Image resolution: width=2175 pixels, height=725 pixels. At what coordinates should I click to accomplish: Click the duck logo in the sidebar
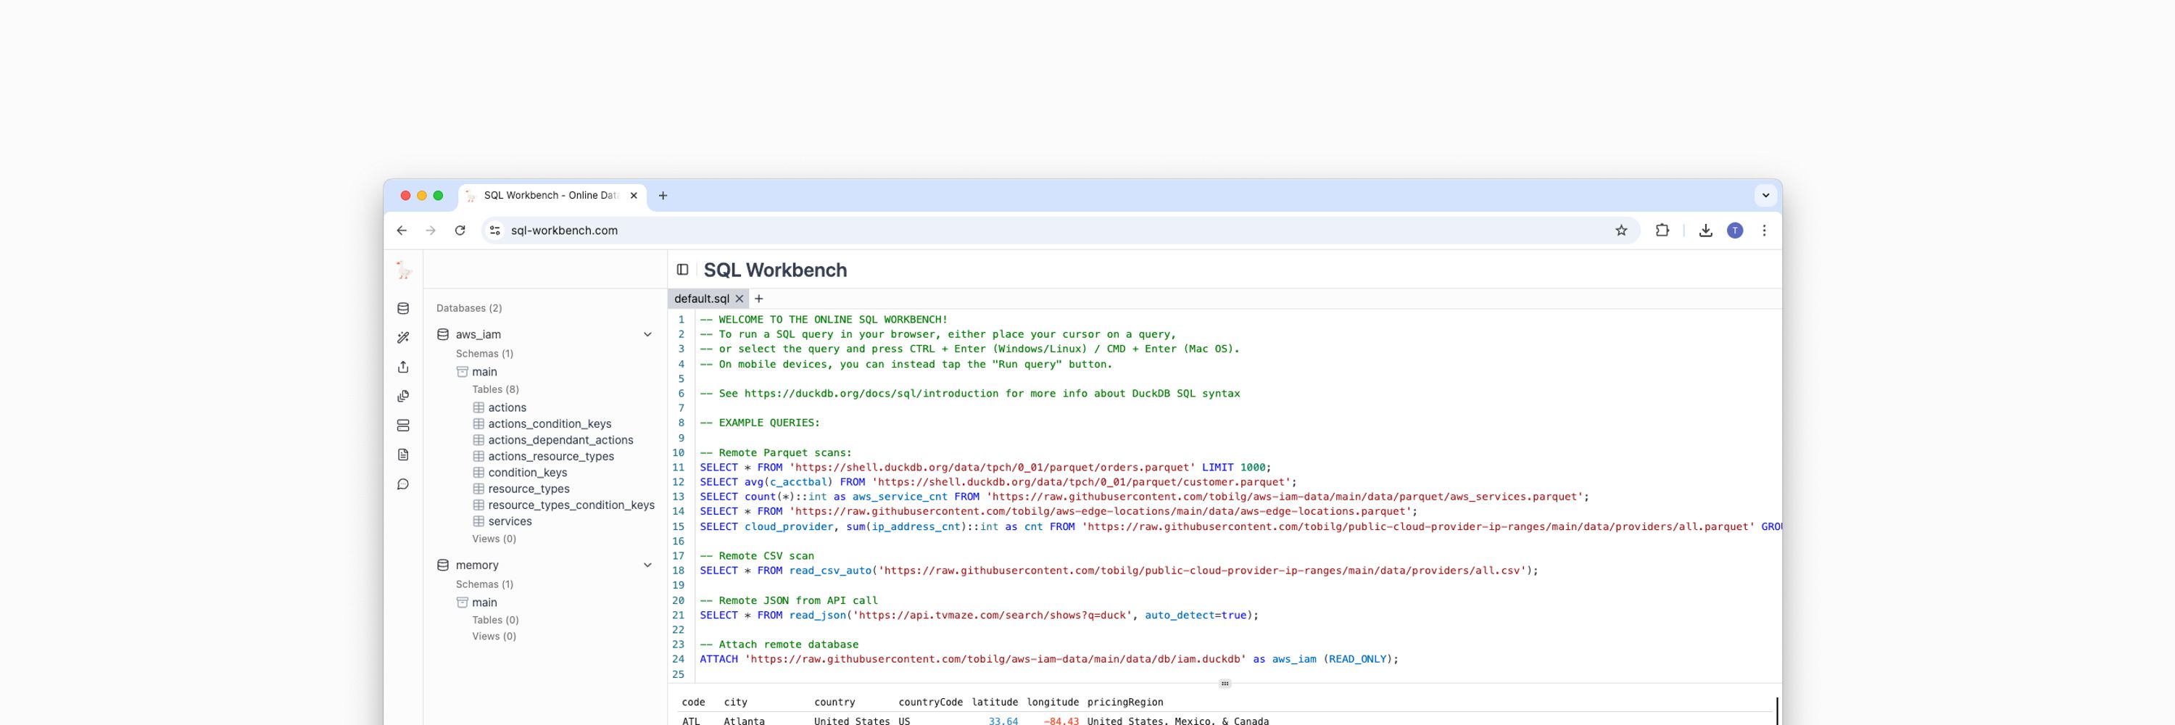pos(404,270)
